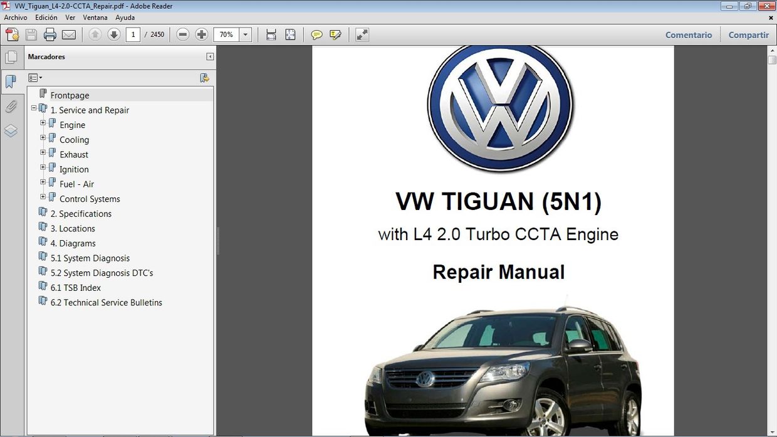Open the Page Thumbnails panel

pyautogui.click(x=11, y=56)
